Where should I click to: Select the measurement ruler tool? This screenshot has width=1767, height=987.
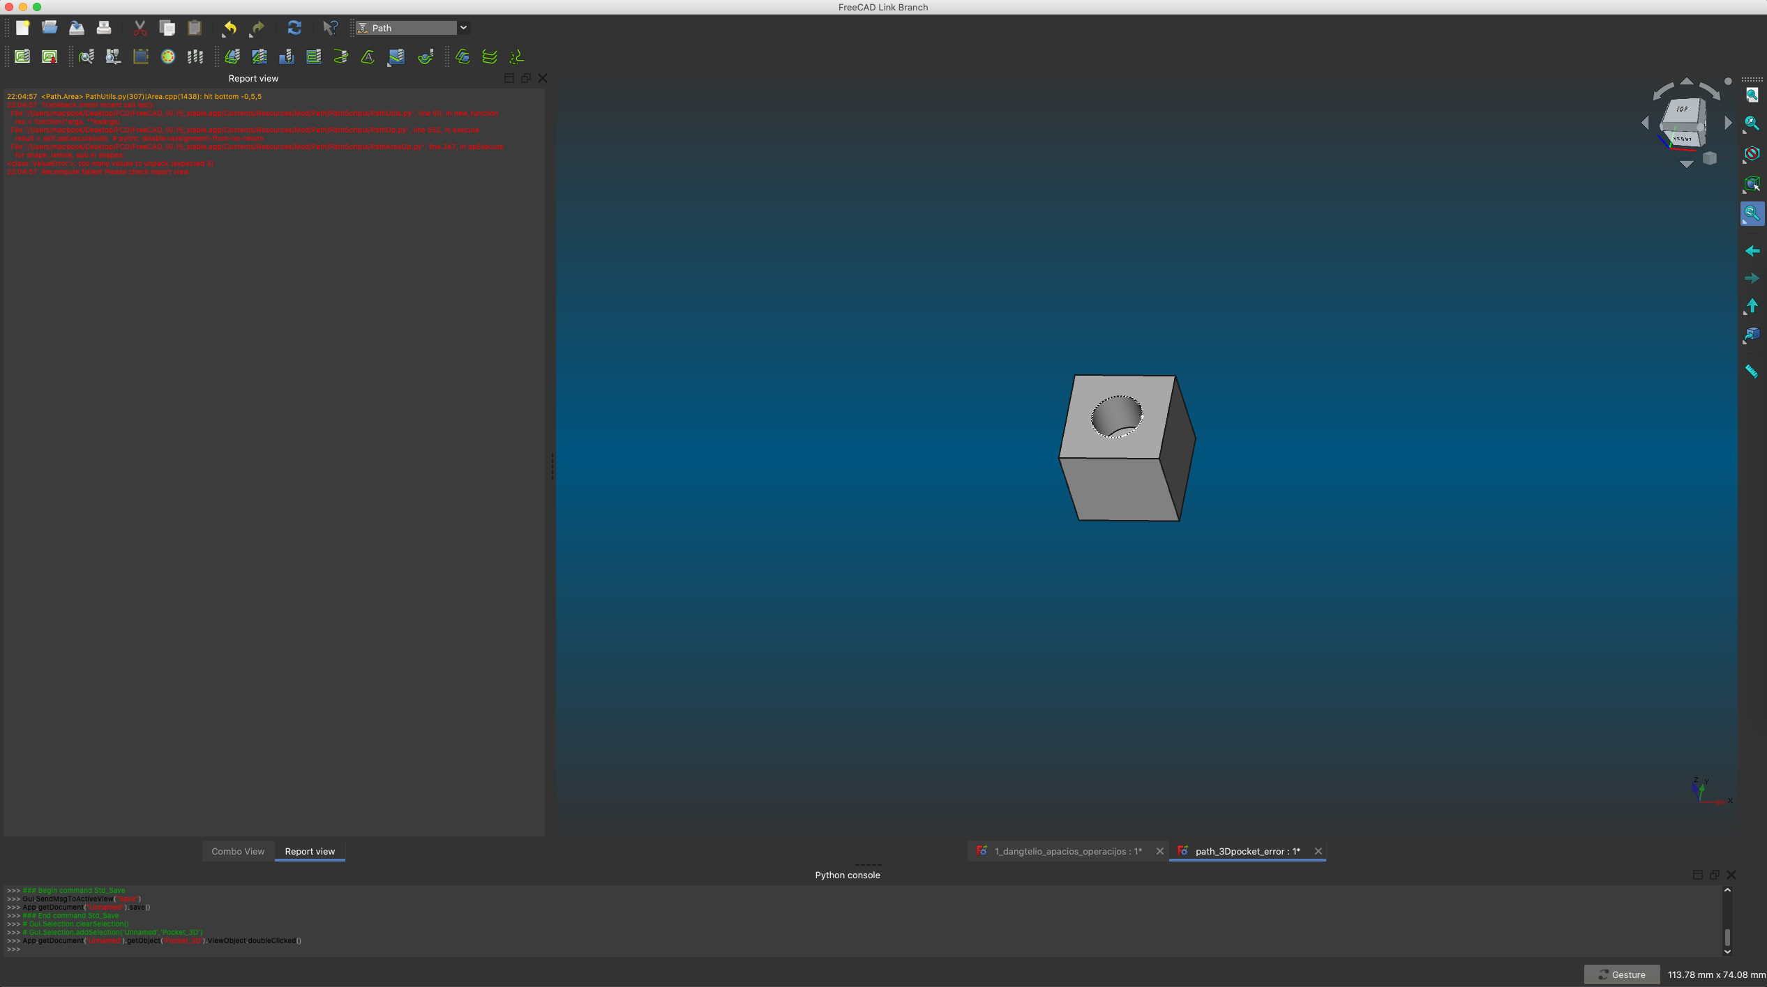click(1752, 372)
